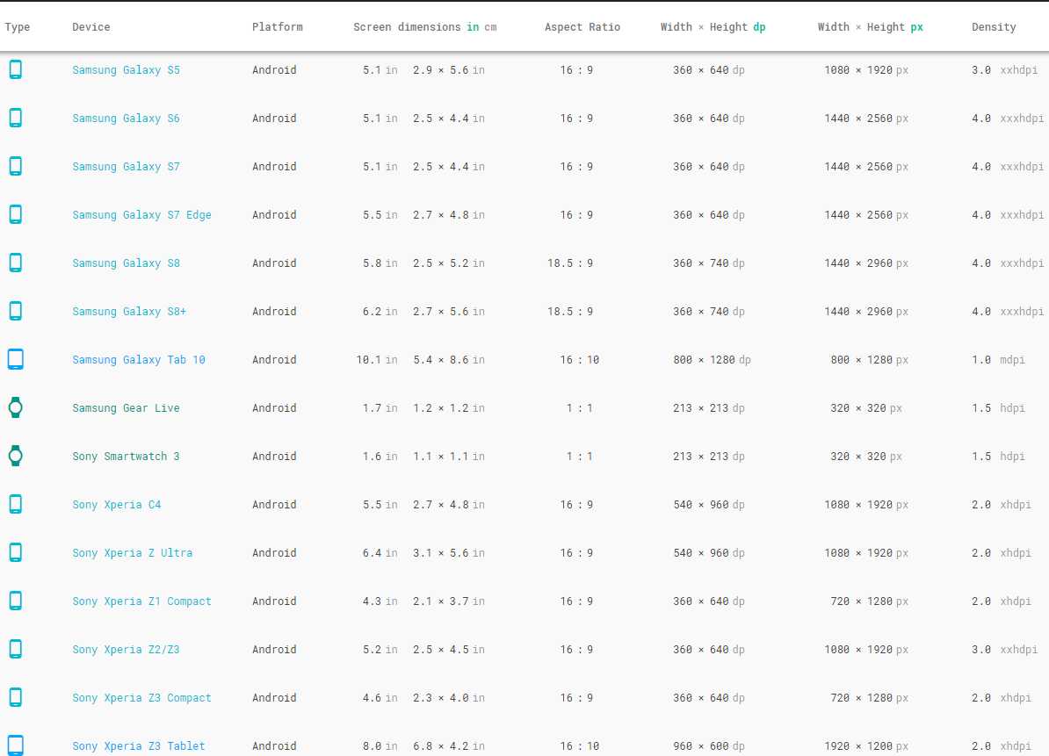Switch screen dimensions to cm
The height and width of the screenshot is (756, 1049).
coord(490,27)
